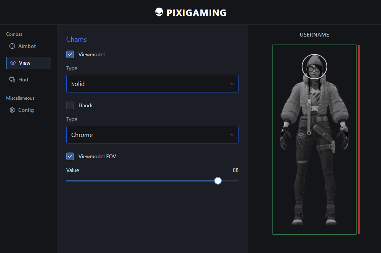The image size is (381, 253).
Task: Click the PIXIGAMING title text
Action: point(196,13)
